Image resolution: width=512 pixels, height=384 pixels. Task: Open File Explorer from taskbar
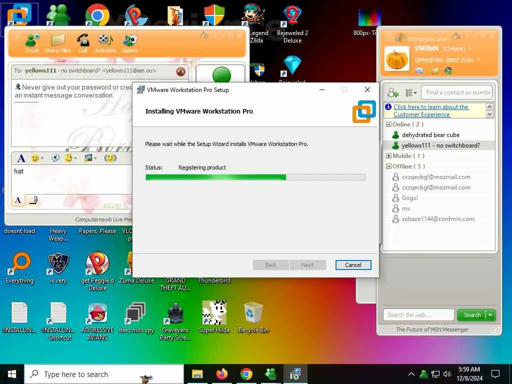(197, 374)
